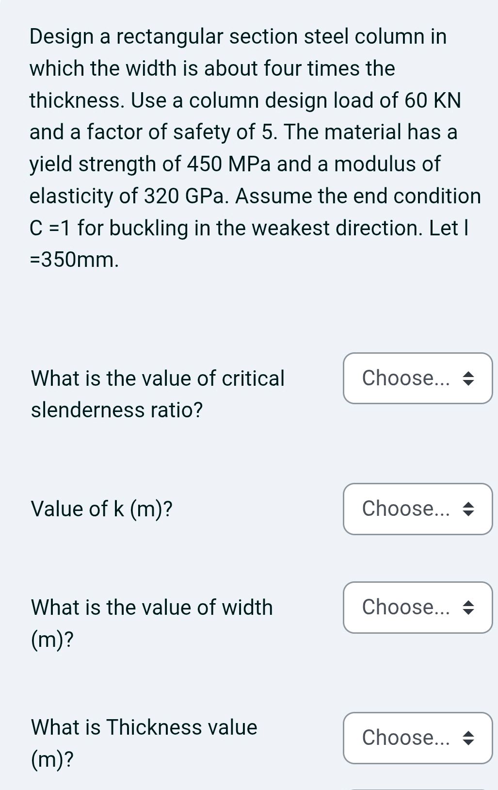Open the Value of k dropdown
This screenshot has width=498, height=790.
(x=418, y=509)
